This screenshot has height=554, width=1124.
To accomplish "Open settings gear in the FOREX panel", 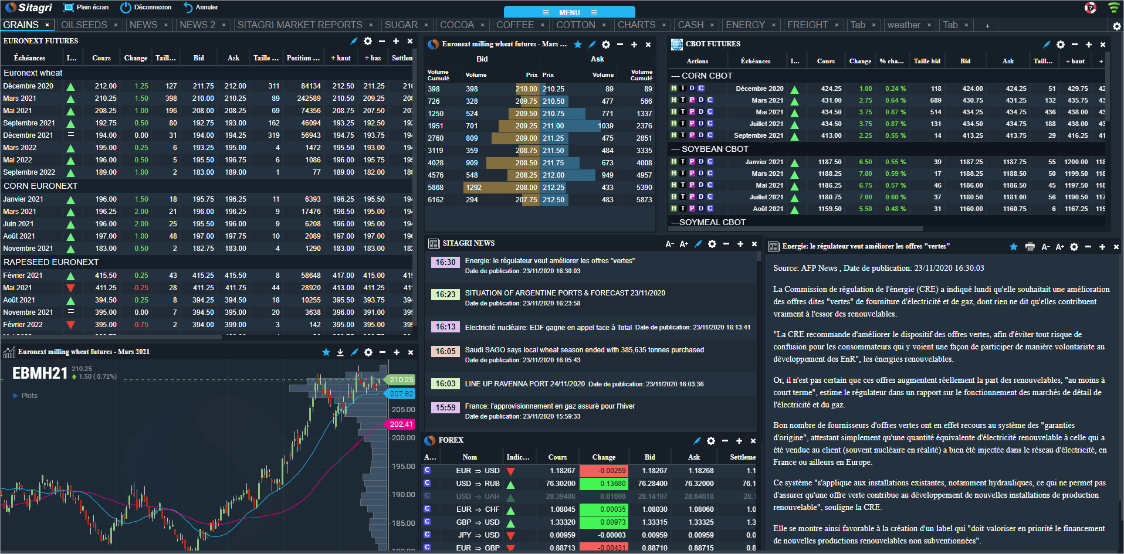I will point(711,441).
